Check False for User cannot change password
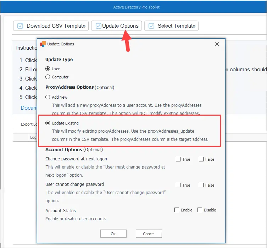This screenshot has height=248, width=267. [x=201, y=185]
